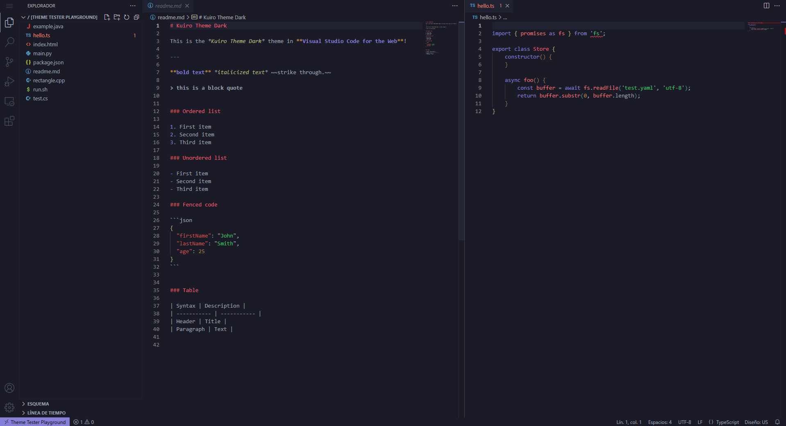Click the EXPLORADOR panel title
The width and height of the screenshot is (786, 426).
41,6
